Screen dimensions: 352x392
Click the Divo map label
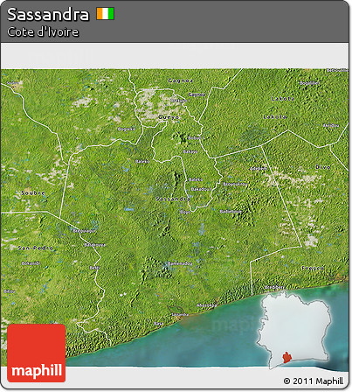(323, 167)
